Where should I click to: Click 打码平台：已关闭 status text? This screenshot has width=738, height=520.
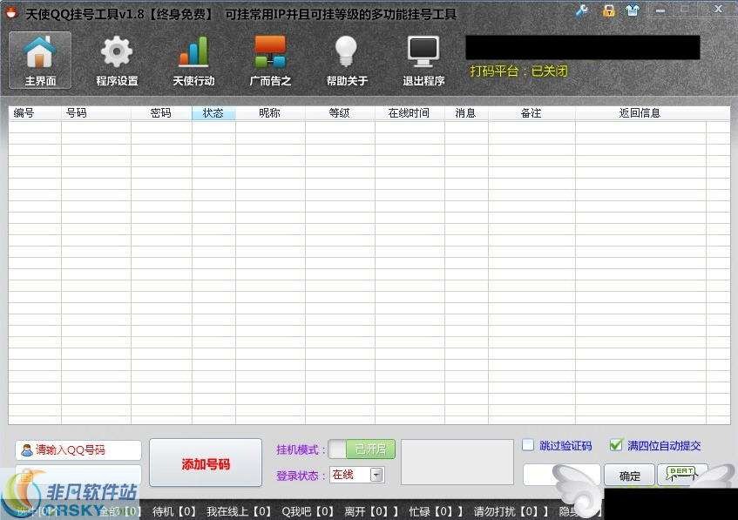518,71
